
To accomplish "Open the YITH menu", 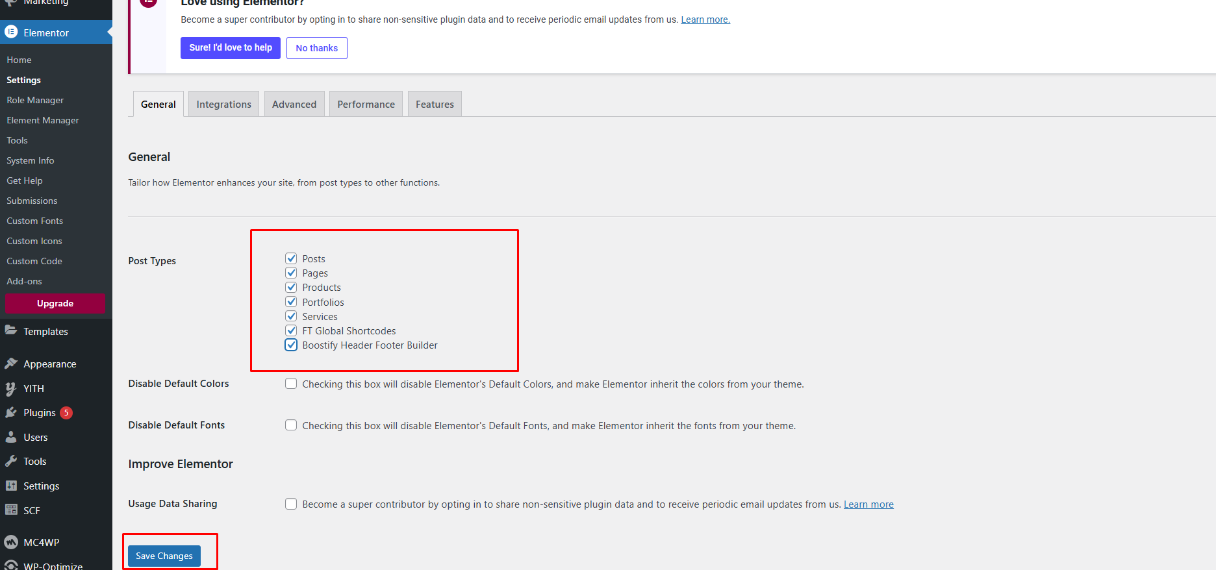I will tap(56, 388).
